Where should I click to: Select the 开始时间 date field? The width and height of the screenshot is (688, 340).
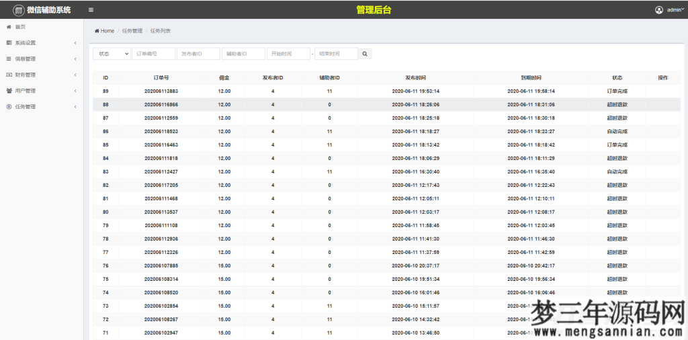coord(288,54)
